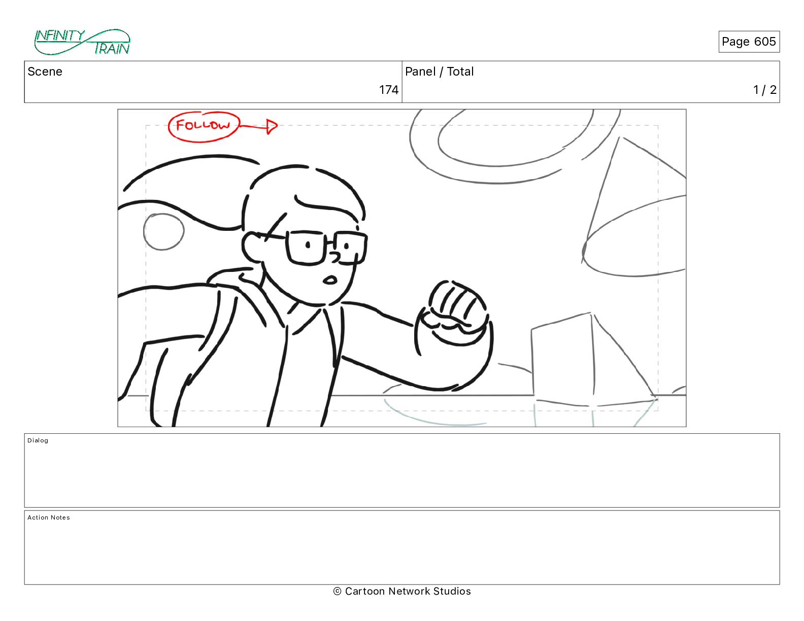Click the storyboard panel drawing
Image resolution: width=804 pixels, height=621 pixels.
(x=402, y=268)
